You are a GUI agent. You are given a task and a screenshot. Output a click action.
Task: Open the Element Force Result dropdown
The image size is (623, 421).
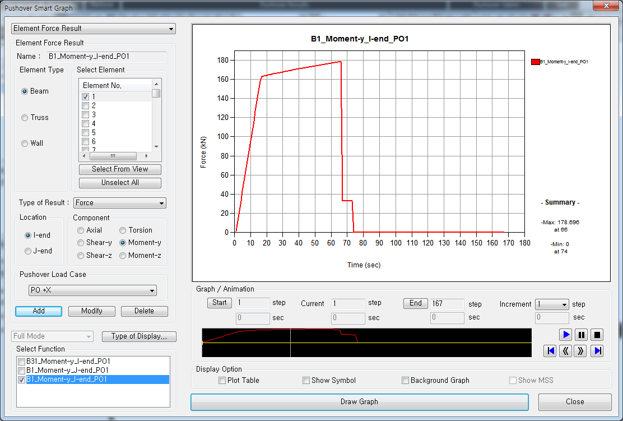94,29
